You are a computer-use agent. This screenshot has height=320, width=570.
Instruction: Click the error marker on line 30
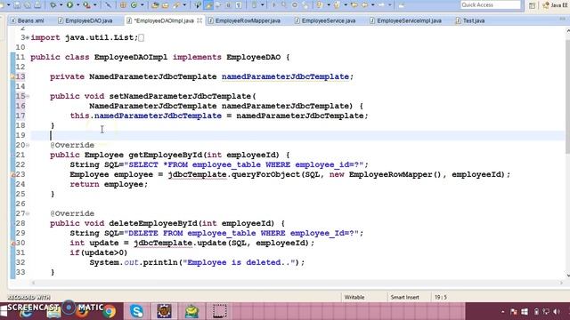[x=12, y=244]
